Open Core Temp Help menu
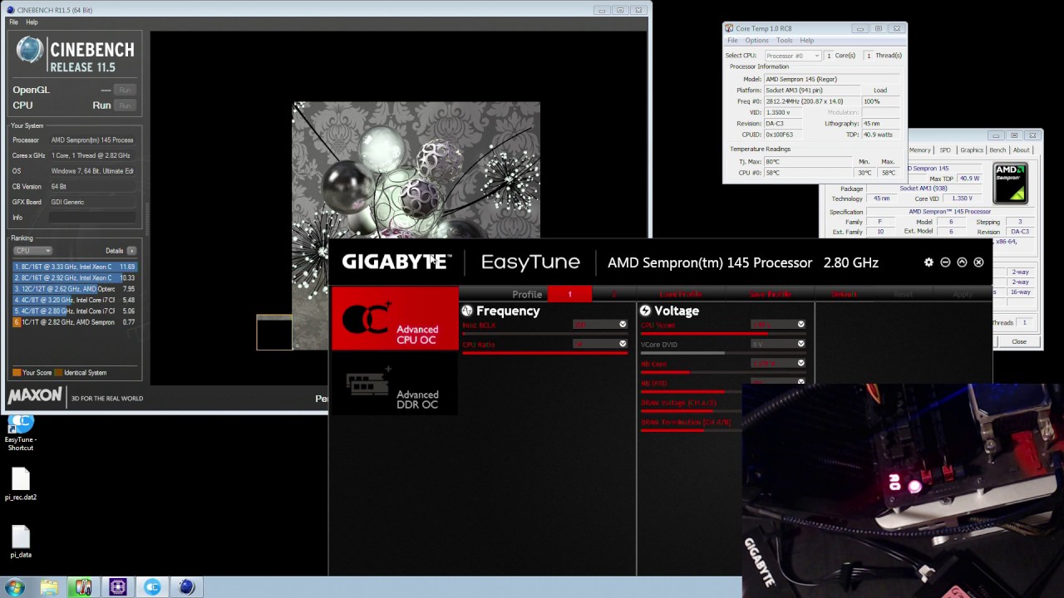Viewport: 1064px width, 598px height. pyautogui.click(x=807, y=40)
